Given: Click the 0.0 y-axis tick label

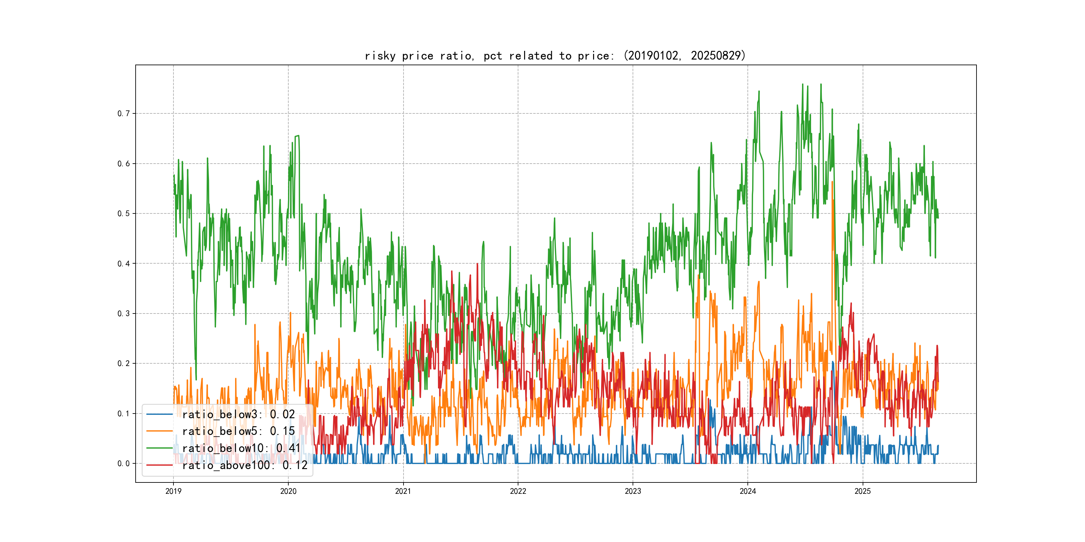Looking at the screenshot, I should pyautogui.click(x=124, y=464).
